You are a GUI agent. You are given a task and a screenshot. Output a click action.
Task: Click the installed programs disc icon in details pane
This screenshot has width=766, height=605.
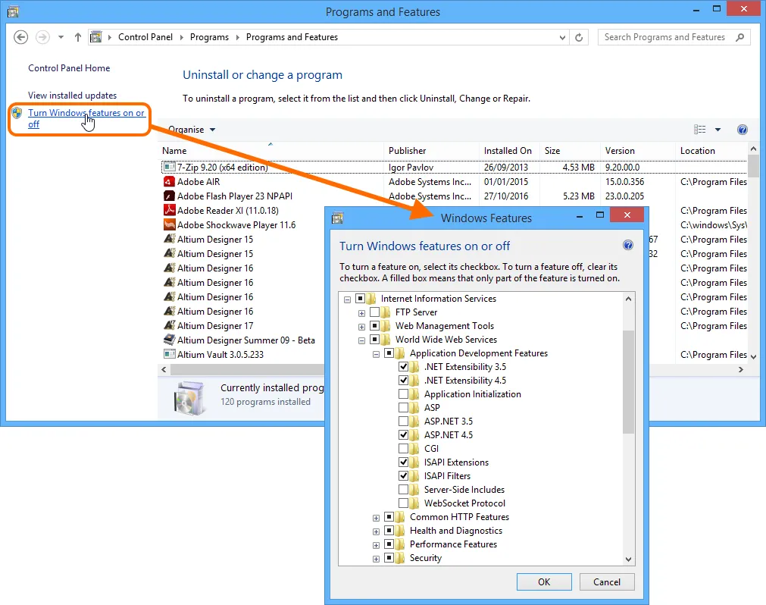[x=189, y=397]
